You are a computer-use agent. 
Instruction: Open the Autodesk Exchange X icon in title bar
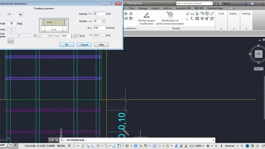pos(245,3)
